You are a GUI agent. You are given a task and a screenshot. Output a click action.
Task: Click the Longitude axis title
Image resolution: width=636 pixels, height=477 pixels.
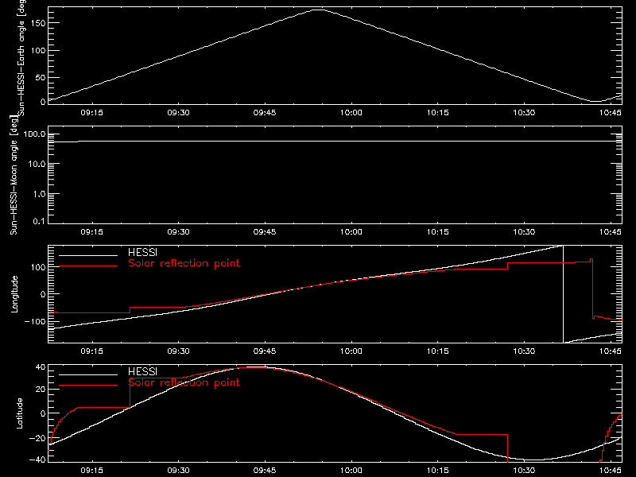[x=14, y=293]
